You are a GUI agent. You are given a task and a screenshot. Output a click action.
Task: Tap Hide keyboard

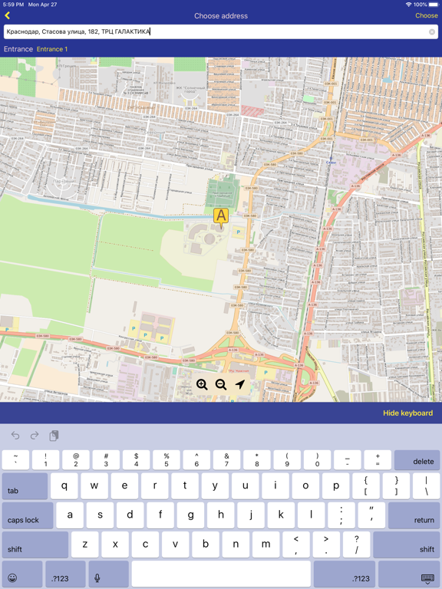(407, 413)
